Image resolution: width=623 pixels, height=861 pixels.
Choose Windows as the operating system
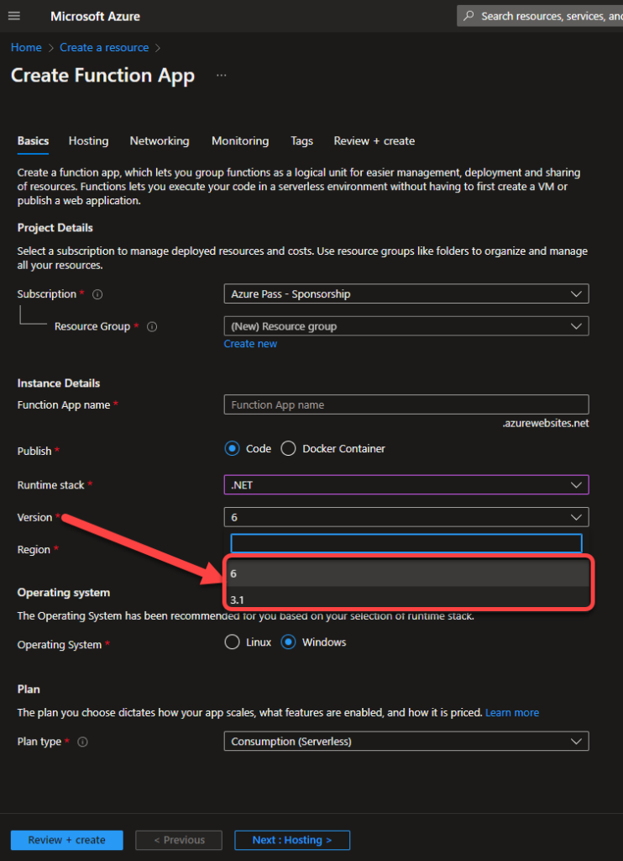pos(289,642)
